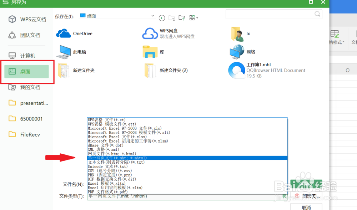This screenshot has width=357, height=210.
Task: Open the 65000001 folder shortcut
Action: [x=25, y=119]
